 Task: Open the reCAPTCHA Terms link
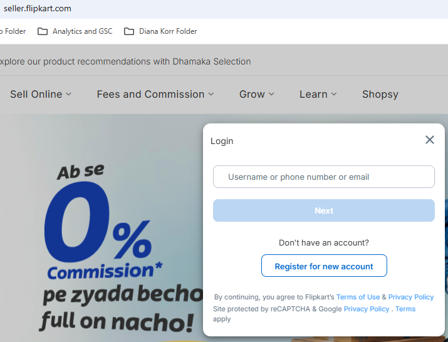coord(405,309)
